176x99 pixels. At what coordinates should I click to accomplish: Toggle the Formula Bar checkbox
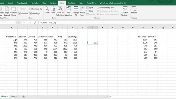tap(31, 9)
